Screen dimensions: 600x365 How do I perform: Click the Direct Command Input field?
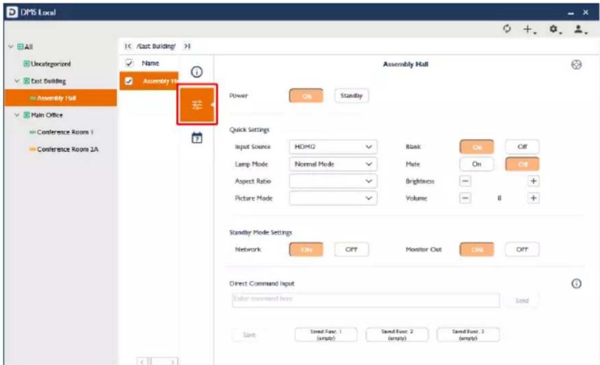point(366,300)
